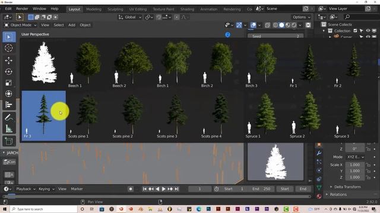Switch to Material Preview shading
This screenshot has height=213, width=380.
(x=287, y=25)
